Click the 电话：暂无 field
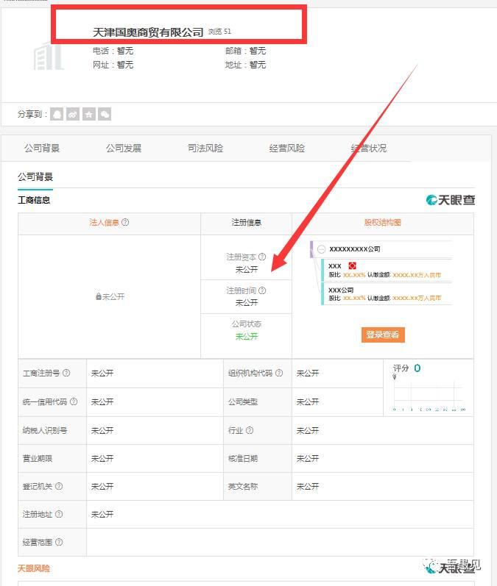The width and height of the screenshot is (497, 586). 113,51
